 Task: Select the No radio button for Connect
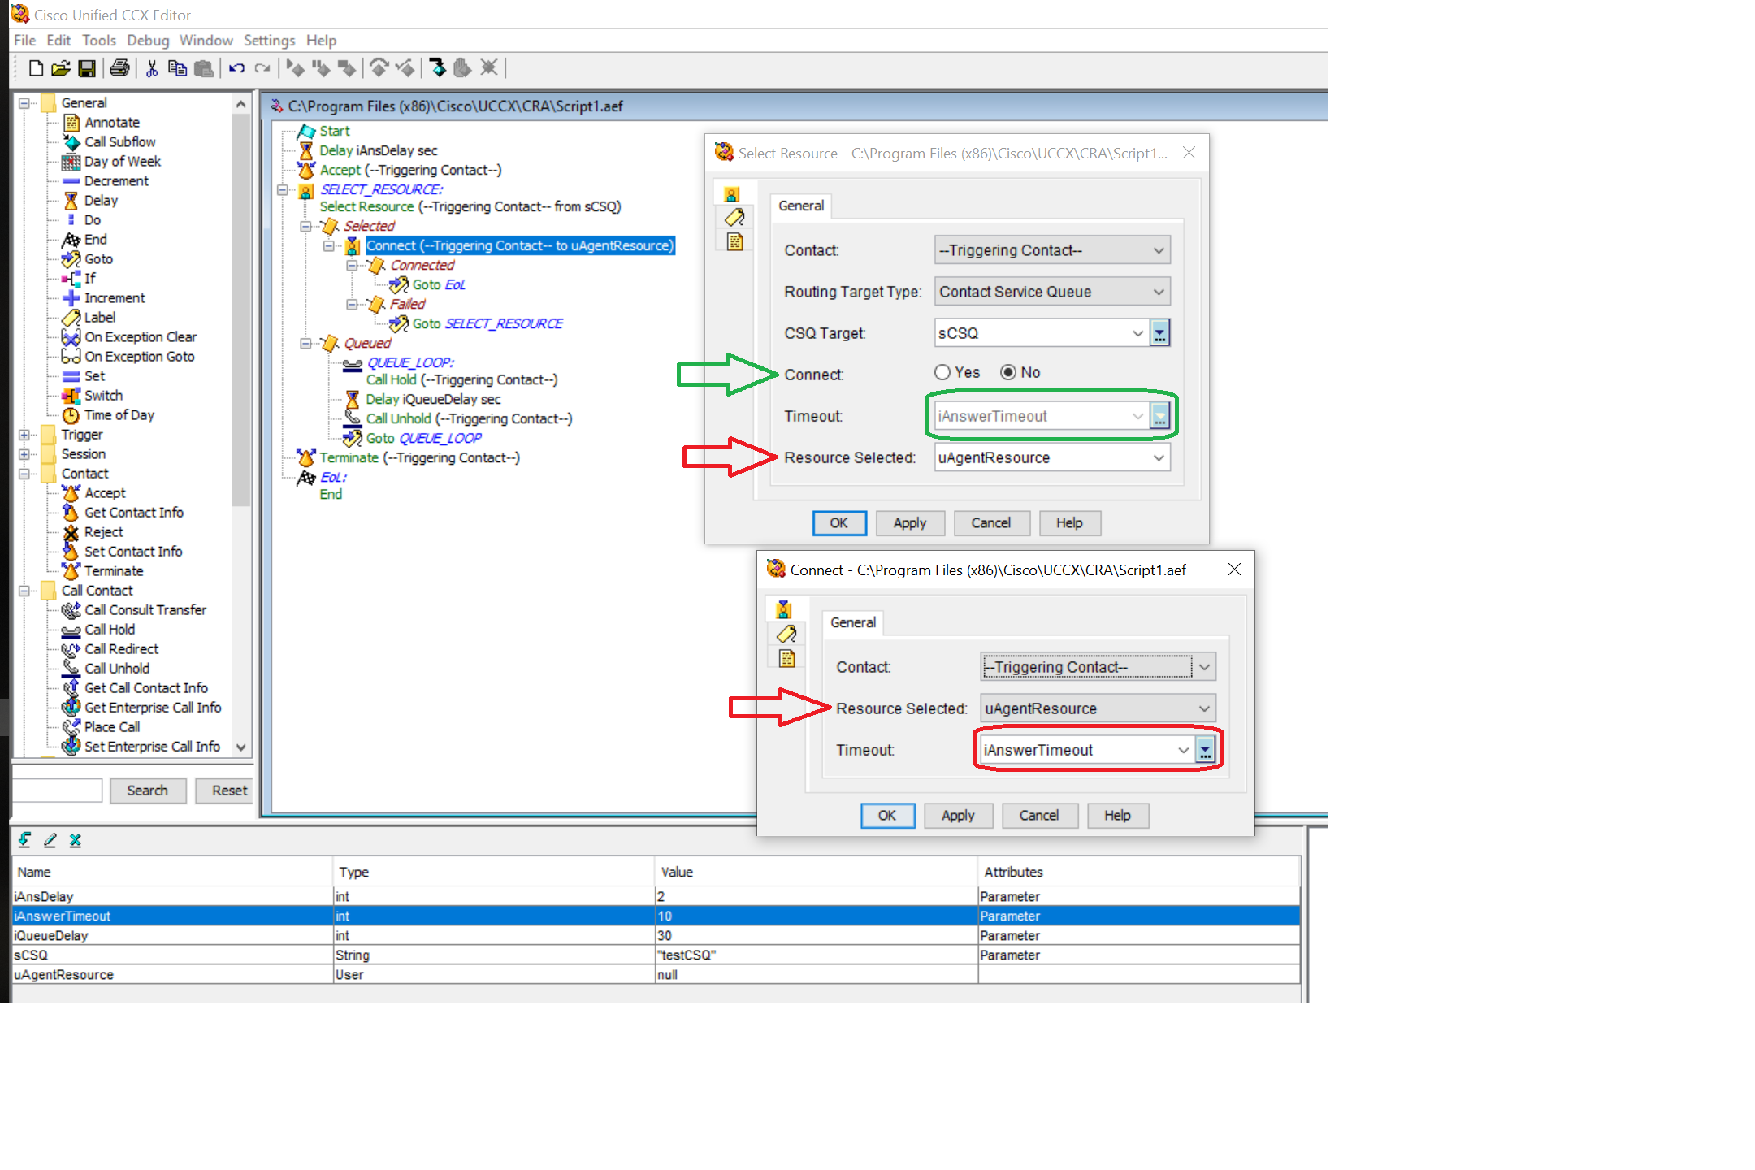(1008, 372)
